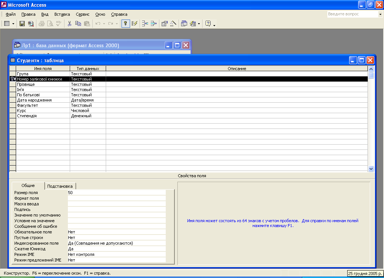The image size is (384, 278).
Task: Click the New Object toolbar icon
Action: [x=193, y=24]
